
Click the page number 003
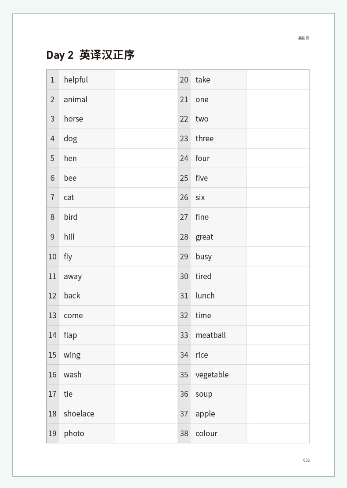(x=306, y=460)
